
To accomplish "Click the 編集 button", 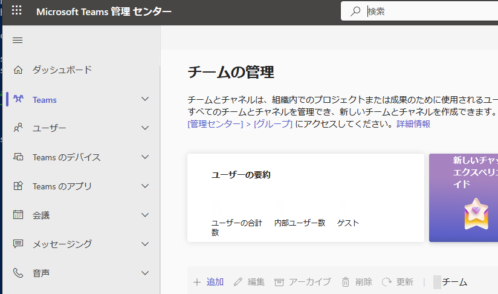I will click(x=249, y=282).
